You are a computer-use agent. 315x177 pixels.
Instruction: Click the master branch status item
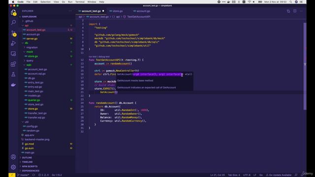tap(23, 175)
